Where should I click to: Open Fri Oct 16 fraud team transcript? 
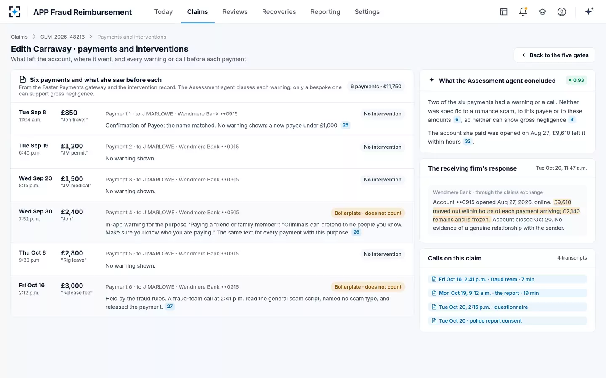[x=507, y=279]
